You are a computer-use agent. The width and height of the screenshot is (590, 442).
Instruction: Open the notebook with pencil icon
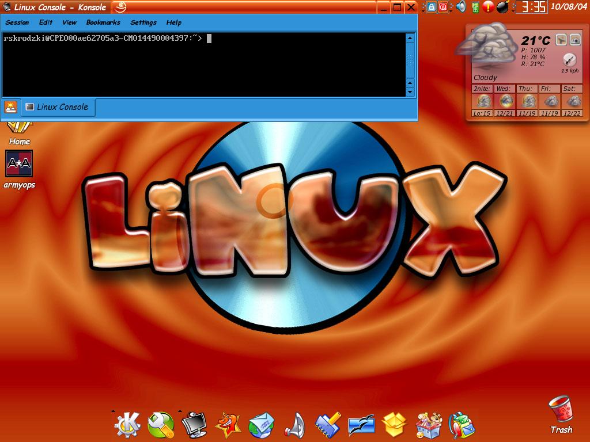click(328, 425)
